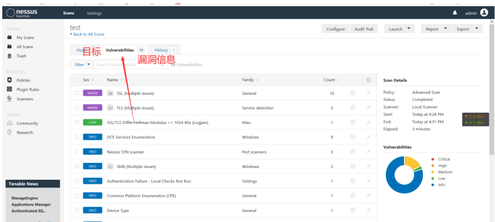
Task: Open the Settings top menu
Action: pos(94,13)
